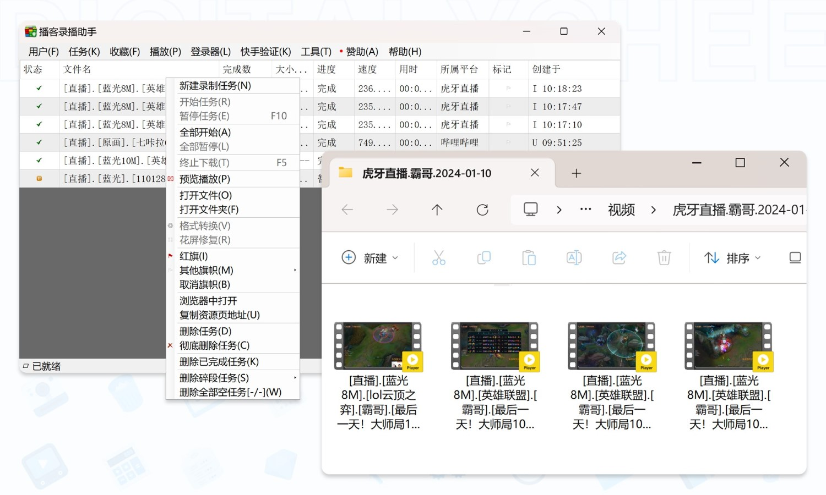The height and width of the screenshot is (495, 826).
Task: Click the checkmark status of 原画 七咔拉 task
Action: point(39,142)
